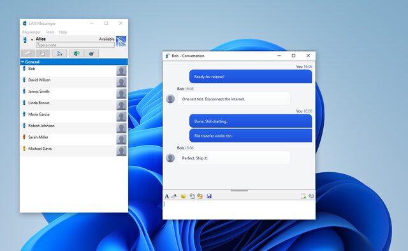
Task: Open the font selector in conversation toolbar
Action: (x=167, y=196)
